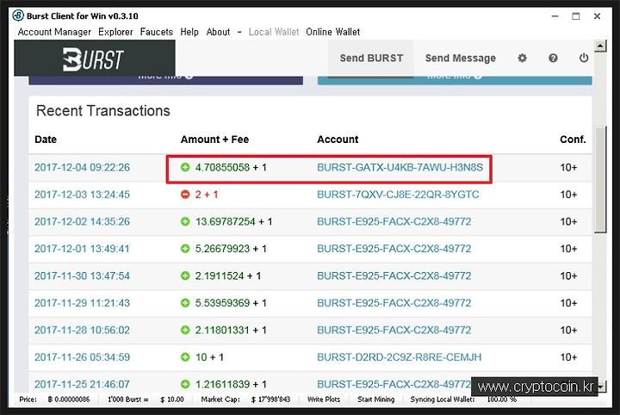Click the Recent Transactions heading
This screenshot has height=415, width=620.
point(103,111)
